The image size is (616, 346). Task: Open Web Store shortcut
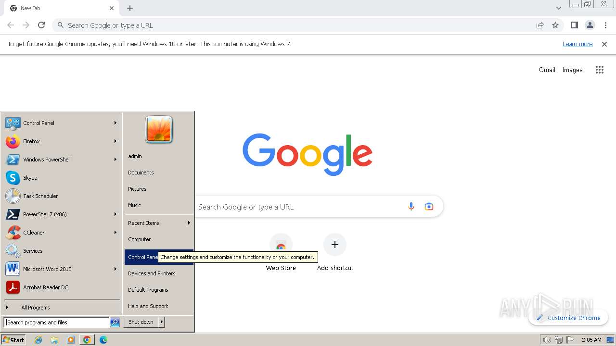coord(281,253)
